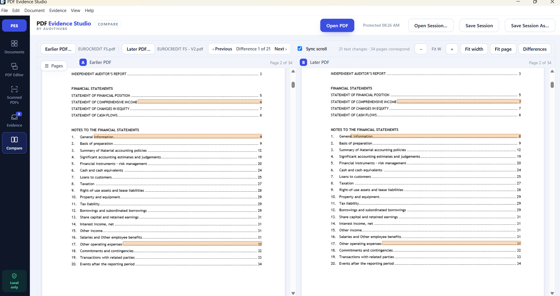This screenshot has height=296, width=560.
Task: Click the Open PDF button
Action: tap(337, 25)
